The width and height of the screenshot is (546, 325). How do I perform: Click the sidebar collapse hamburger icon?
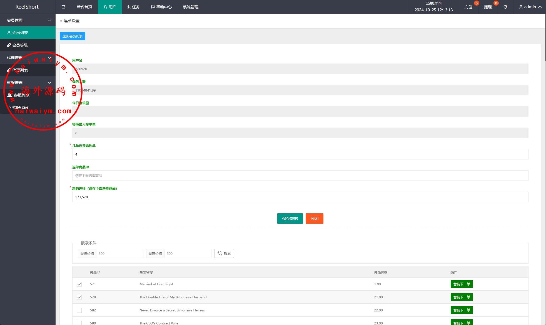pos(63,7)
